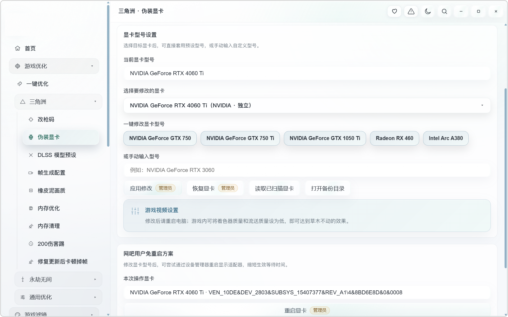The width and height of the screenshot is (508, 317).
Task: Expand the 永劫无间 group arrow
Action: click(x=95, y=279)
